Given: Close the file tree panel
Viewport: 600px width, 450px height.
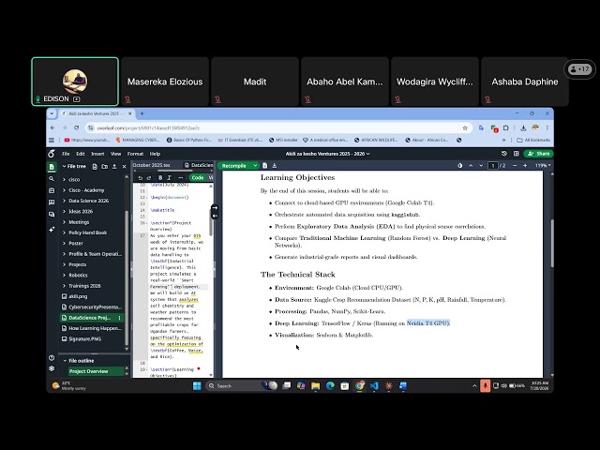Looking at the screenshot, I should (124, 167).
